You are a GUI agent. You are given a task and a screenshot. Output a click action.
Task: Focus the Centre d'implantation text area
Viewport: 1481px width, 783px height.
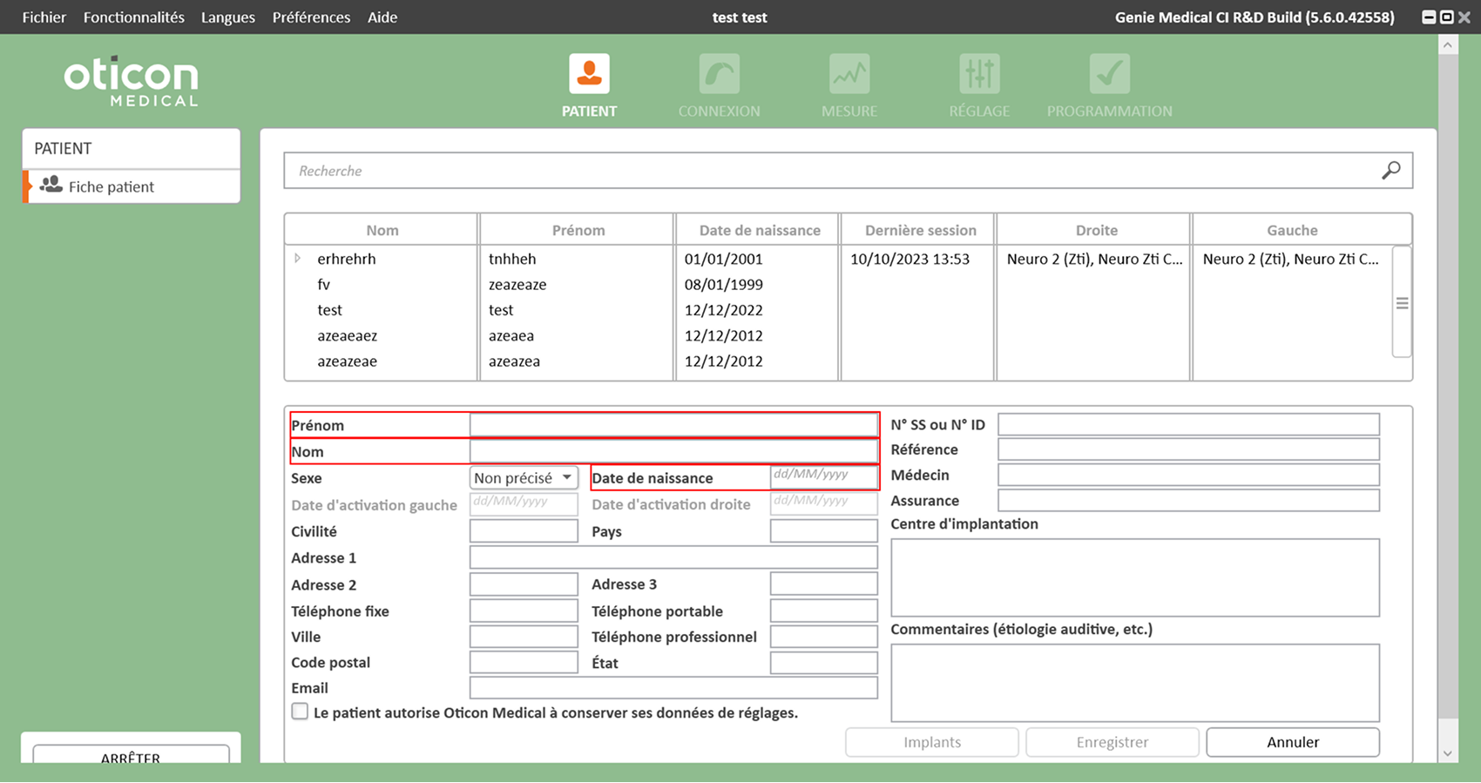tap(1135, 577)
